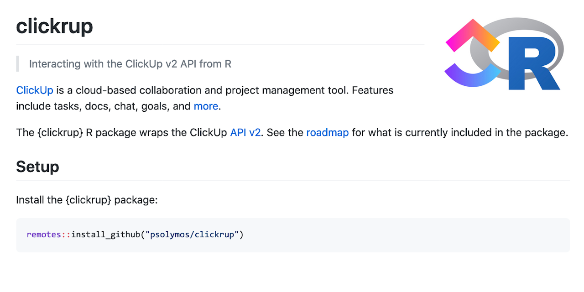Click empty area inside the grey code block

401,235
